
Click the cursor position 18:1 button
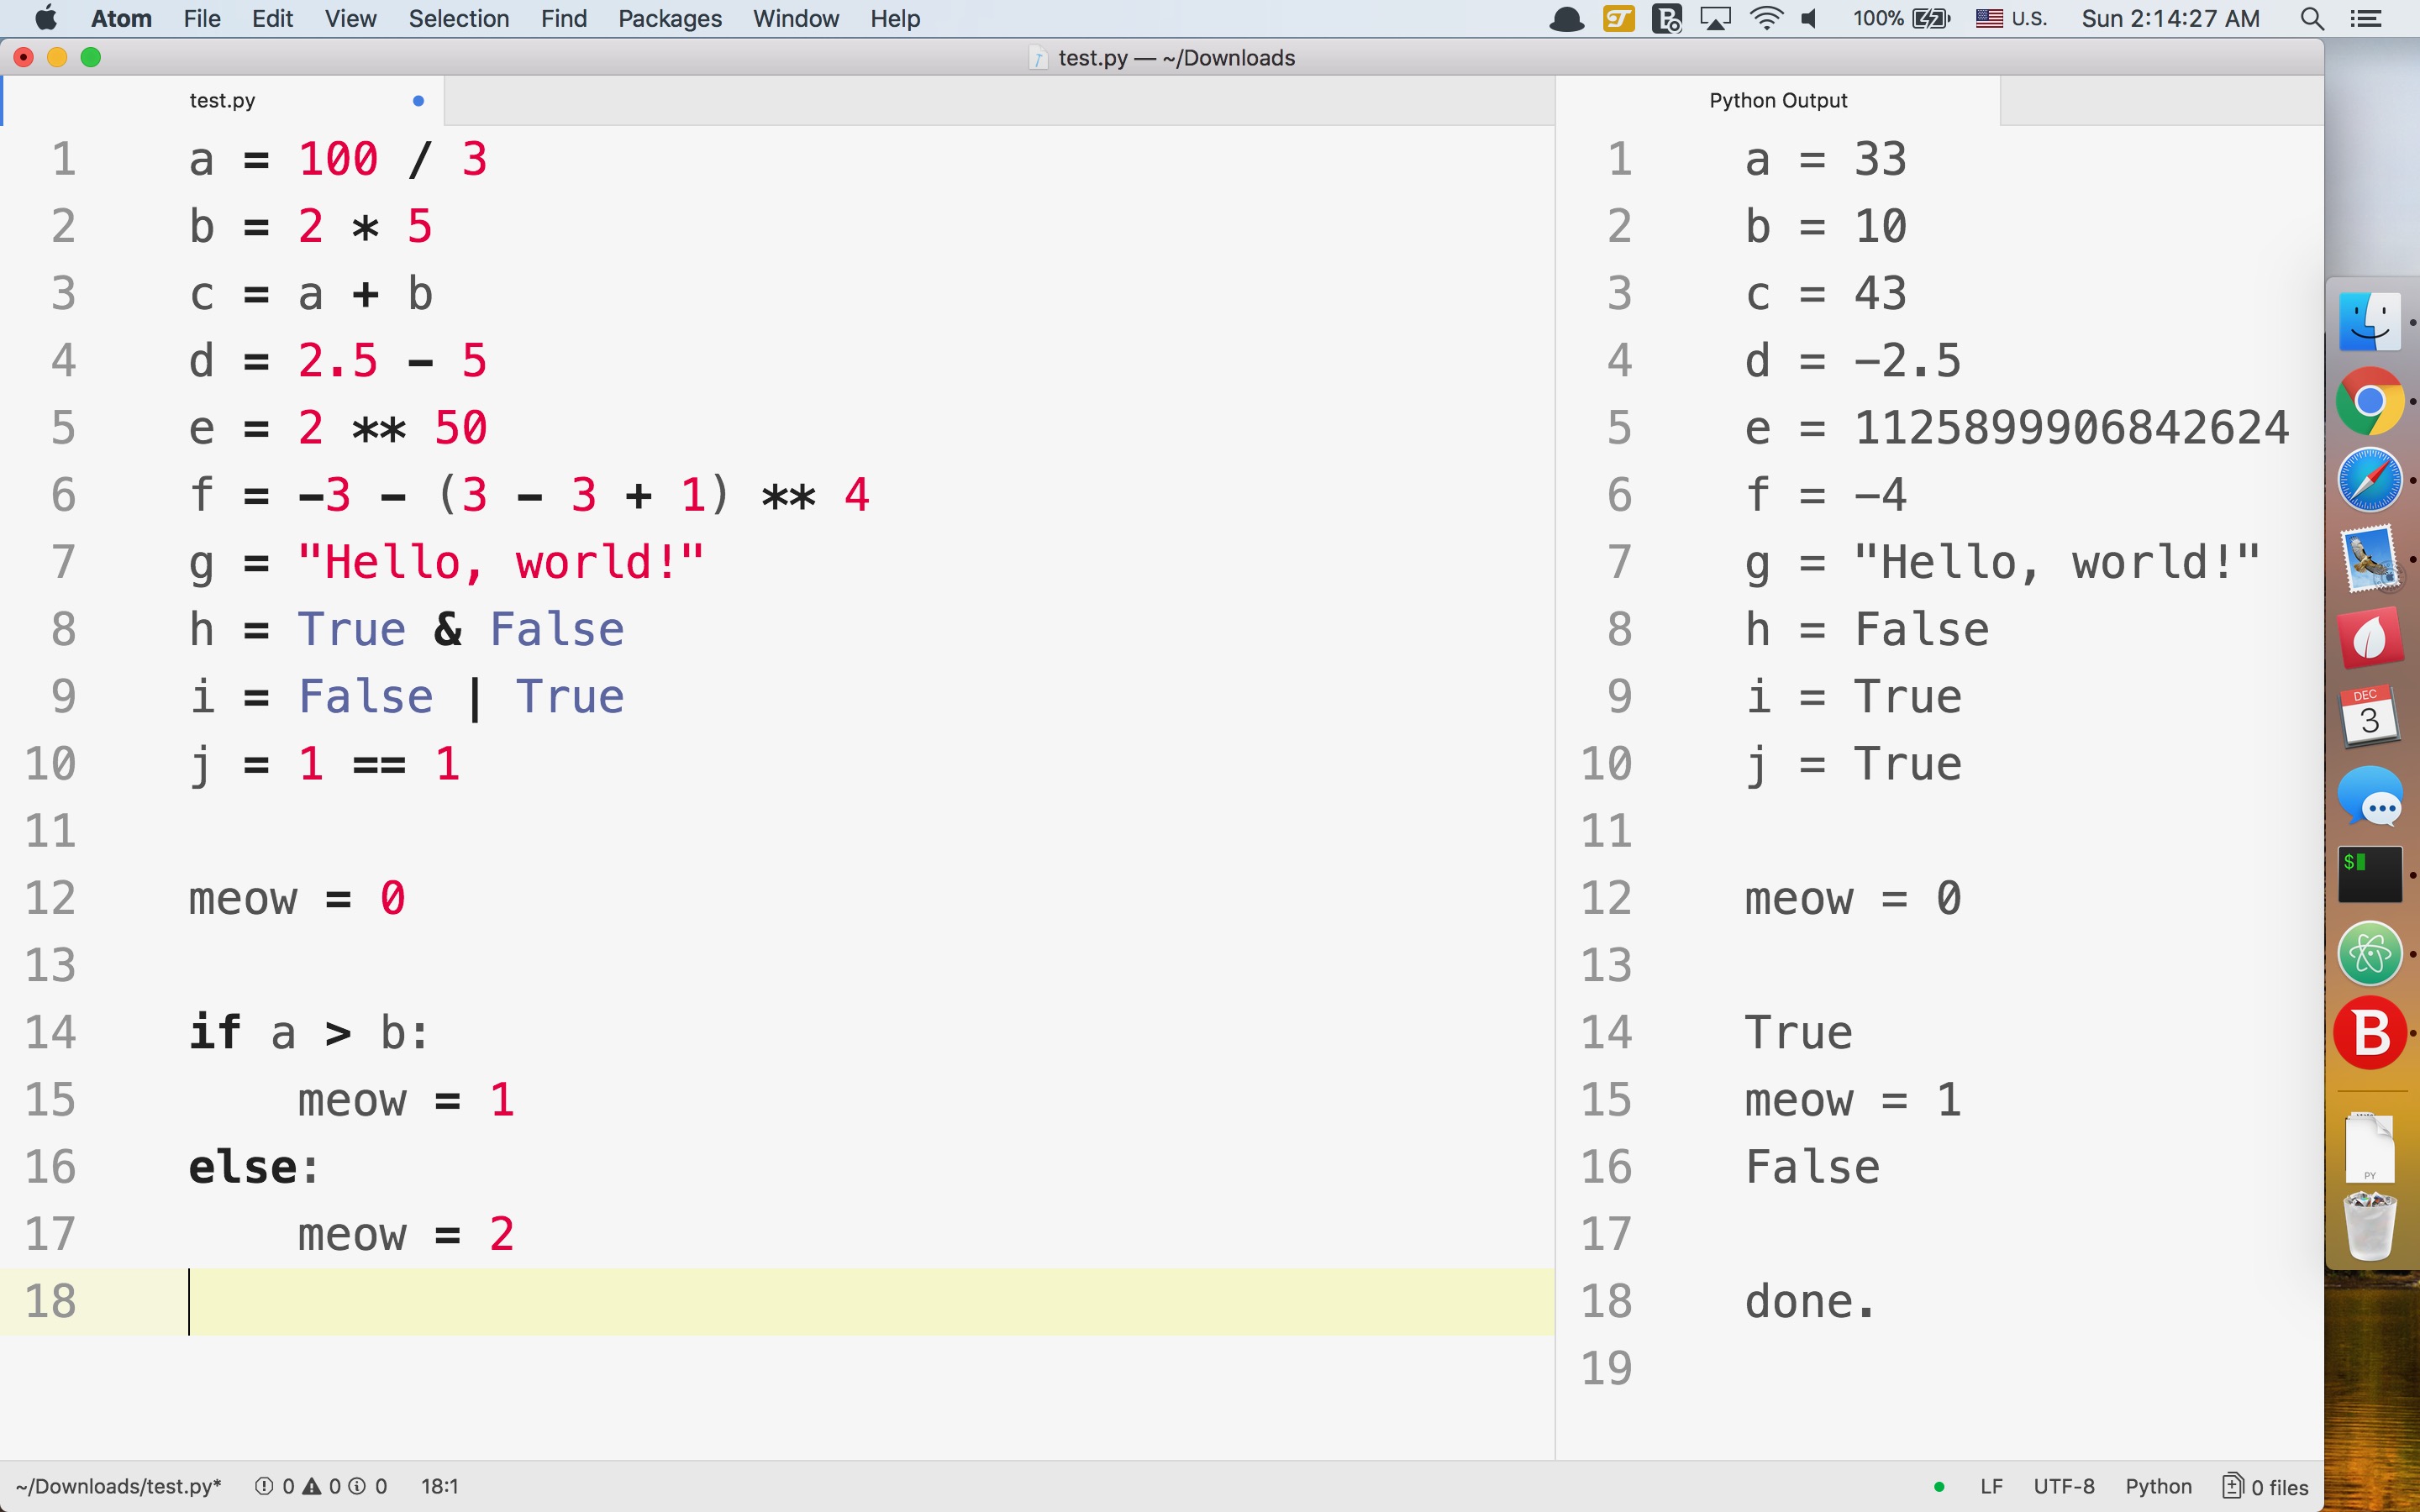pos(439,1486)
